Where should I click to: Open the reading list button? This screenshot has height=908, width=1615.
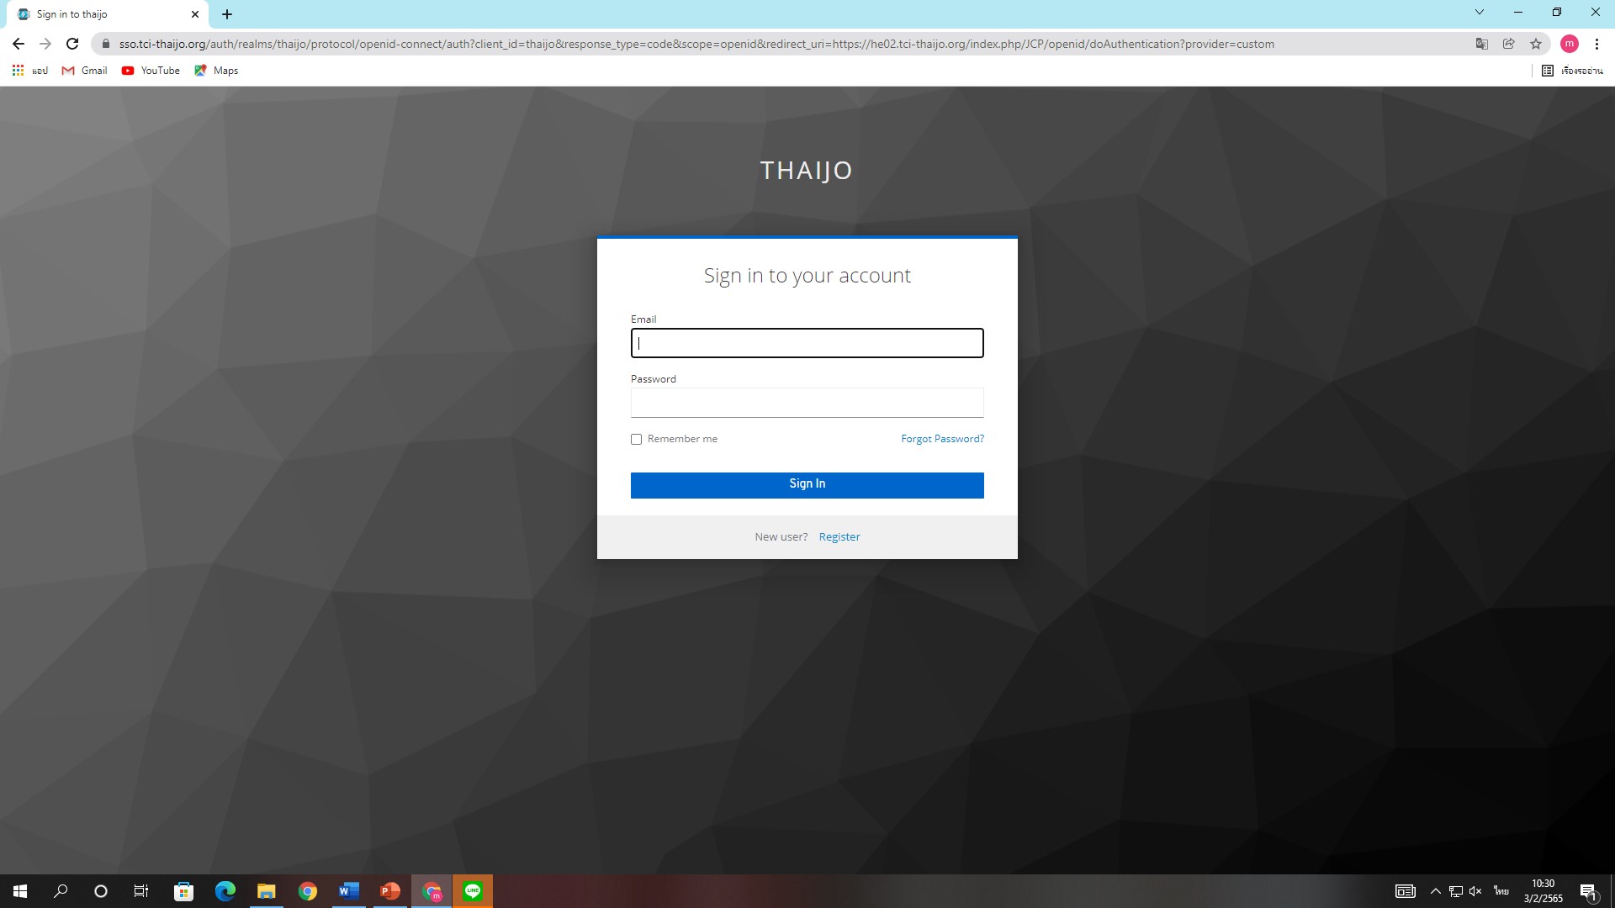(1572, 71)
